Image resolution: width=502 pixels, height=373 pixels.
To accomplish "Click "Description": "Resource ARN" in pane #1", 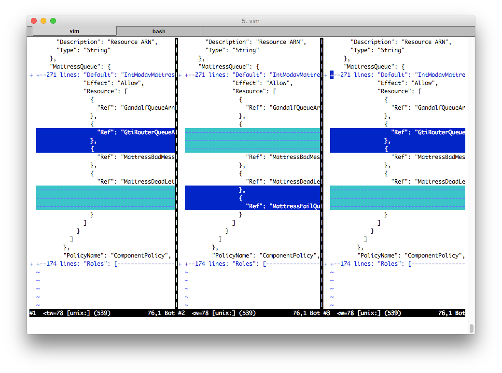I will point(107,42).
